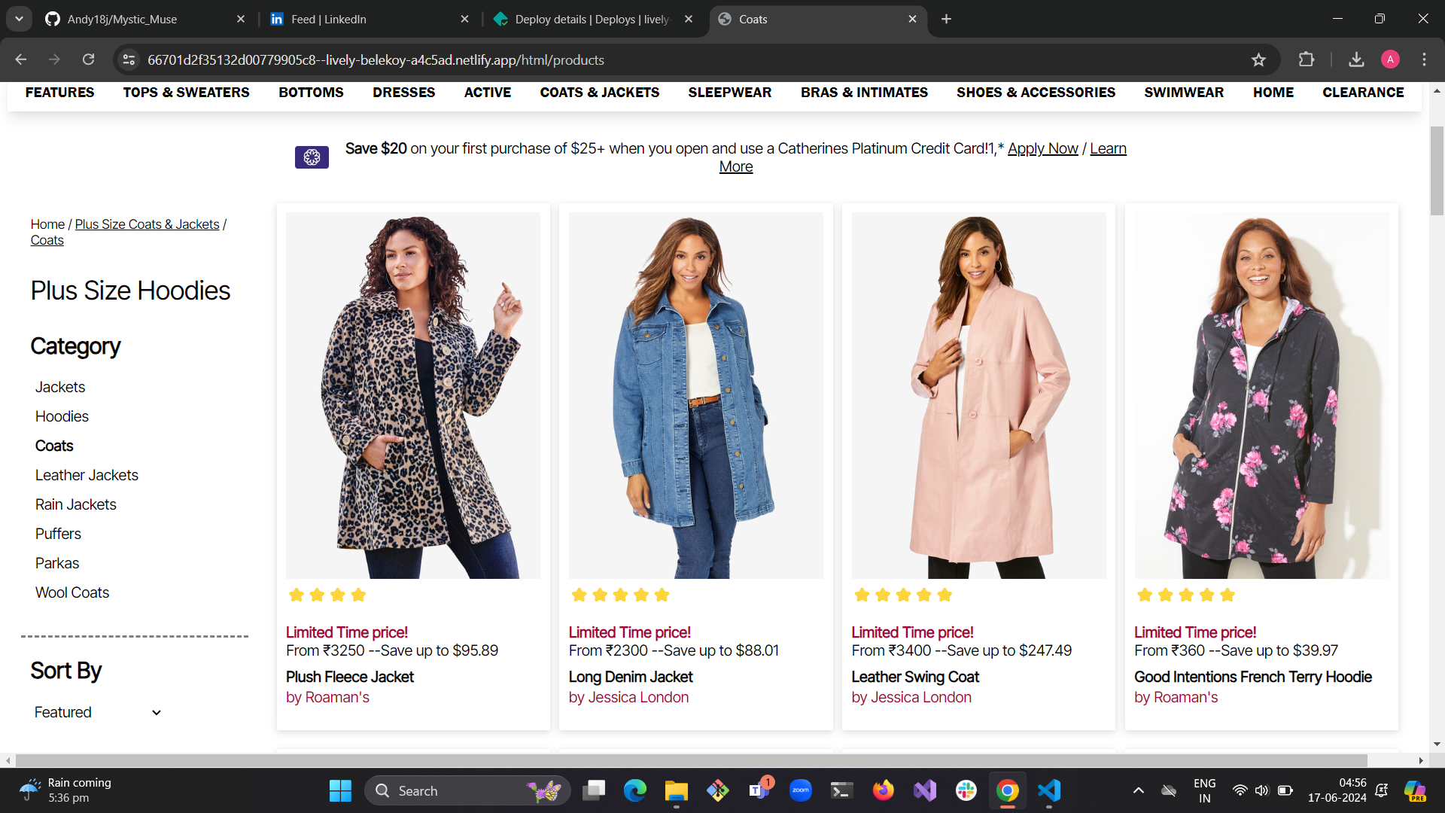This screenshot has width=1445, height=813.
Task: Select the Leather Jackets category
Action: [x=87, y=475]
